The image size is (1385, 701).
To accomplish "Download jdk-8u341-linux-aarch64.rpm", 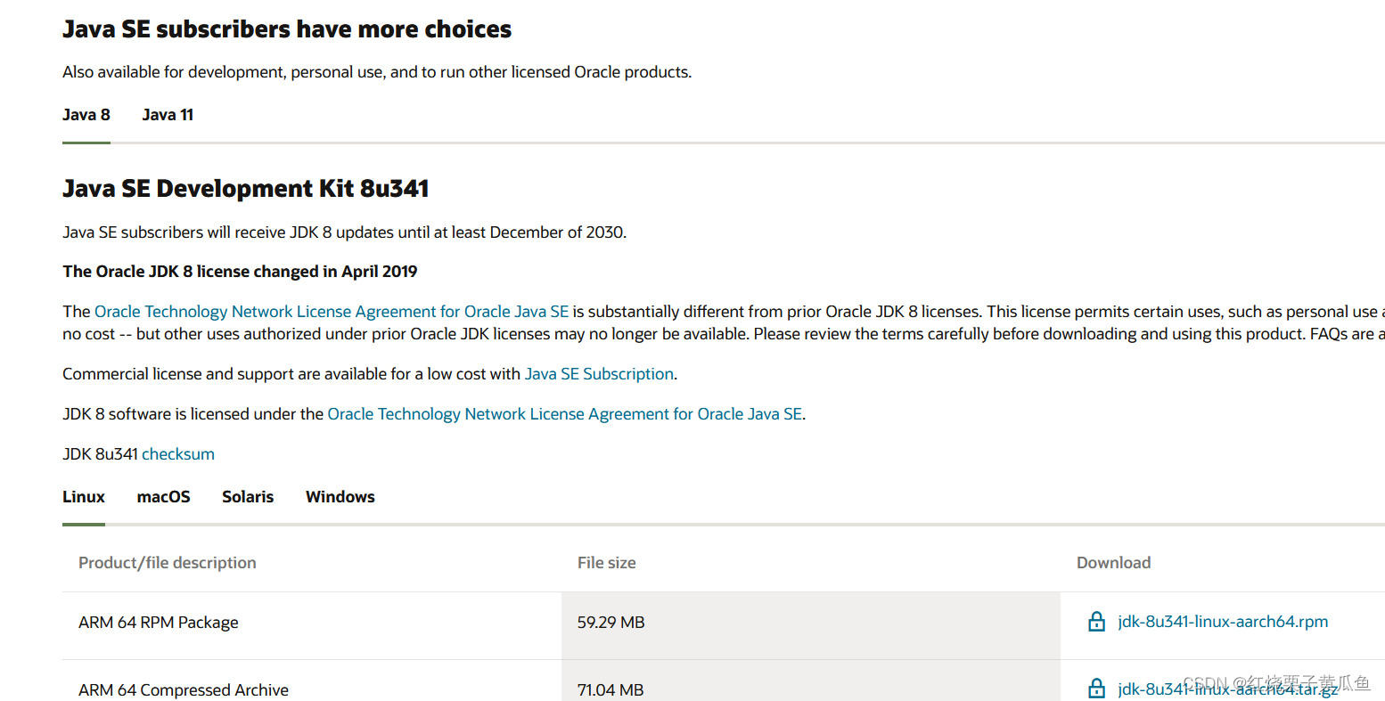I will point(1223,622).
